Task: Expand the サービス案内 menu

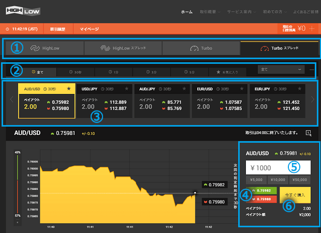Action: coord(241,12)
